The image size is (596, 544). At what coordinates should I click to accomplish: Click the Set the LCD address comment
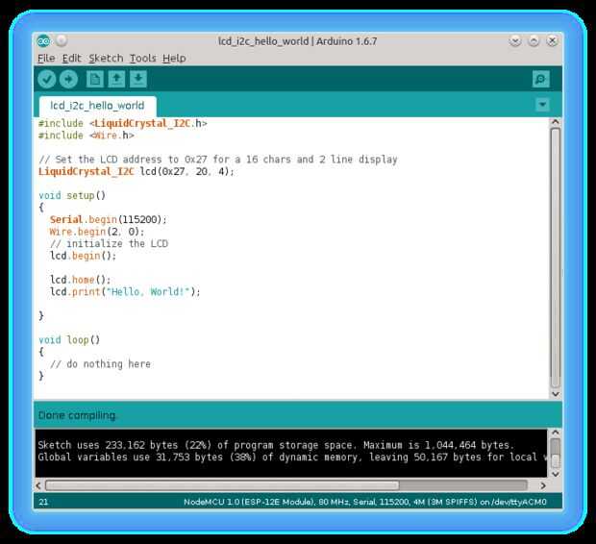[218, 160]
